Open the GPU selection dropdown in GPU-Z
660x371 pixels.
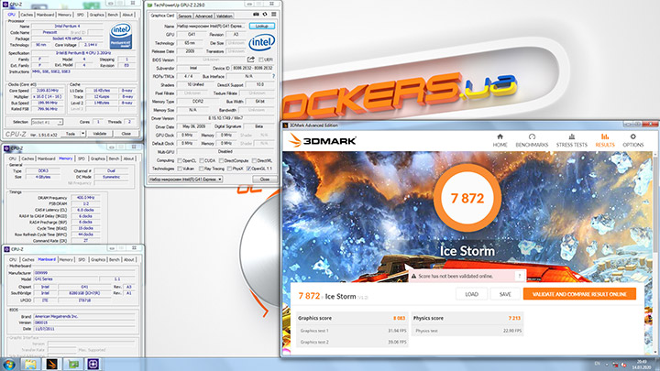coord(185,180)
